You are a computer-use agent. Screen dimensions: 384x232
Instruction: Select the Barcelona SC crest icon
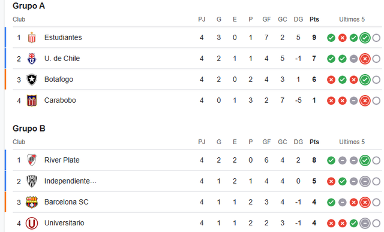[32, 202]
